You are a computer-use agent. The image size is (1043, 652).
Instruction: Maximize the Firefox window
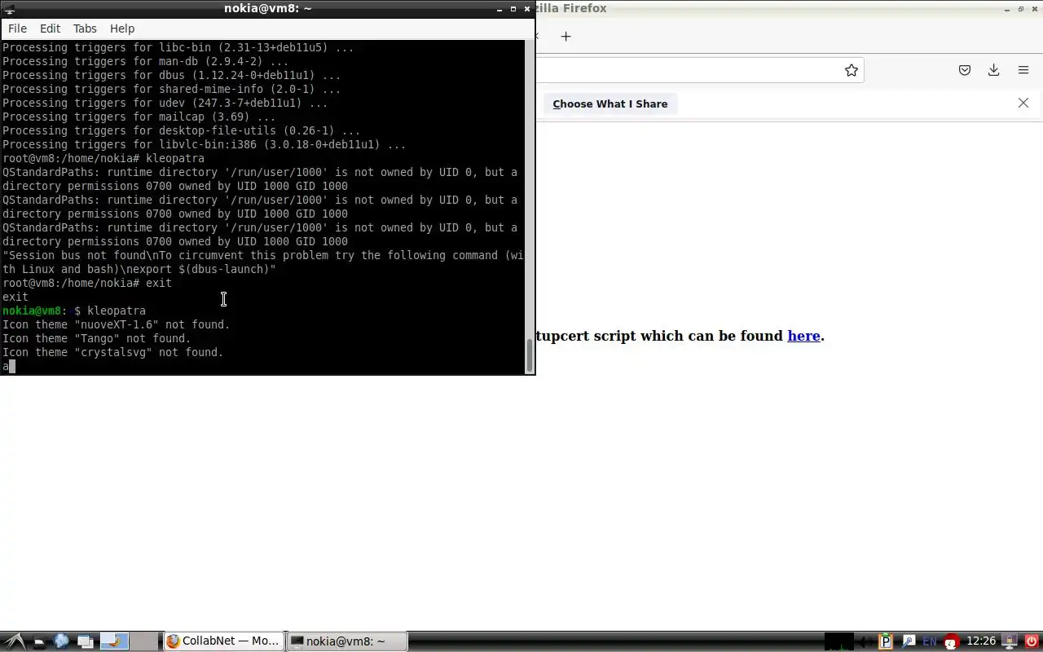click(1021, 9)
